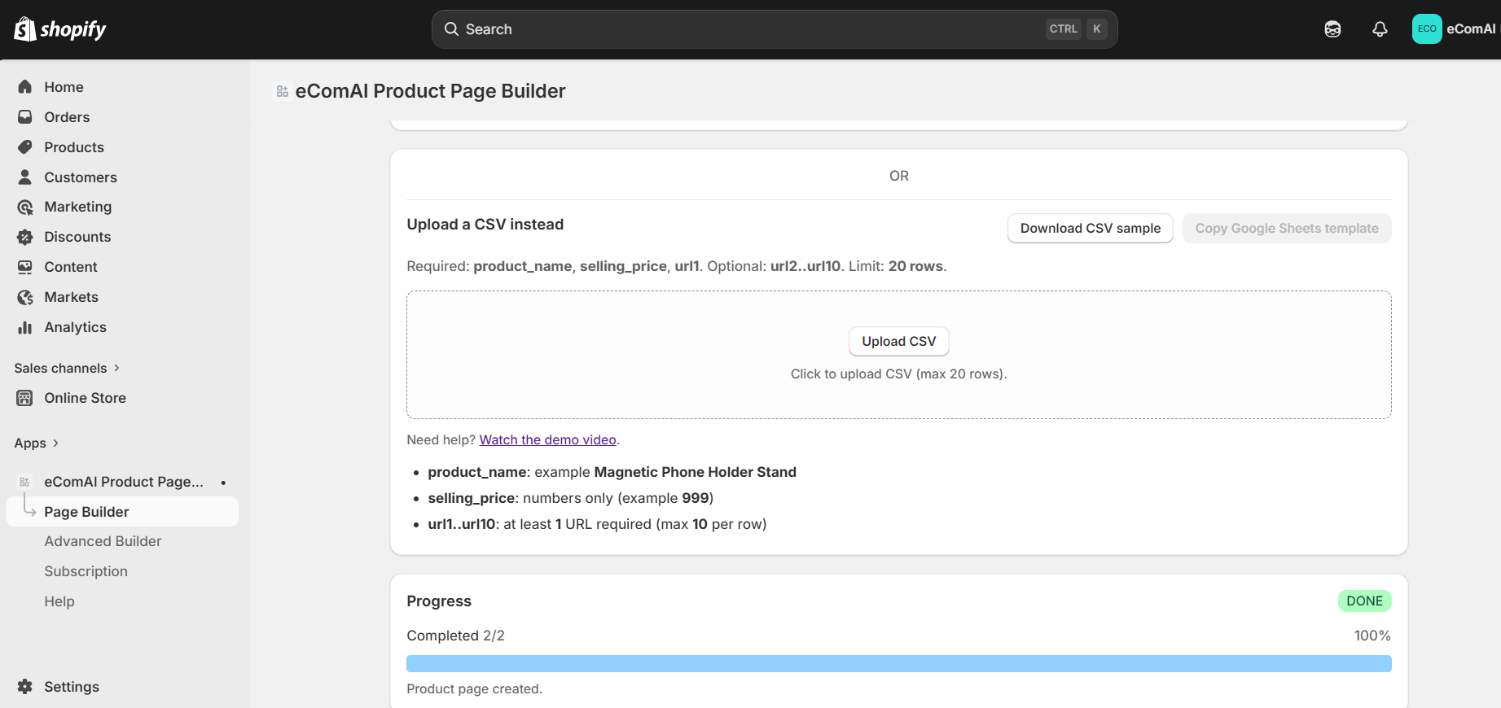Open the Markets globe icon
The width and height of the screenshot is (1501, 708).
(25, 297)
